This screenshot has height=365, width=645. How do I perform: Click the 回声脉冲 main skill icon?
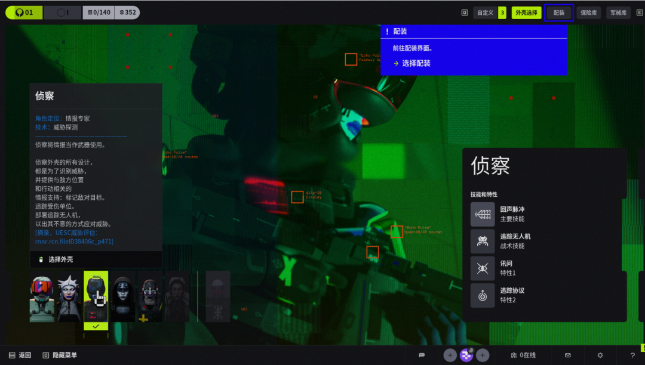(483, 214)
